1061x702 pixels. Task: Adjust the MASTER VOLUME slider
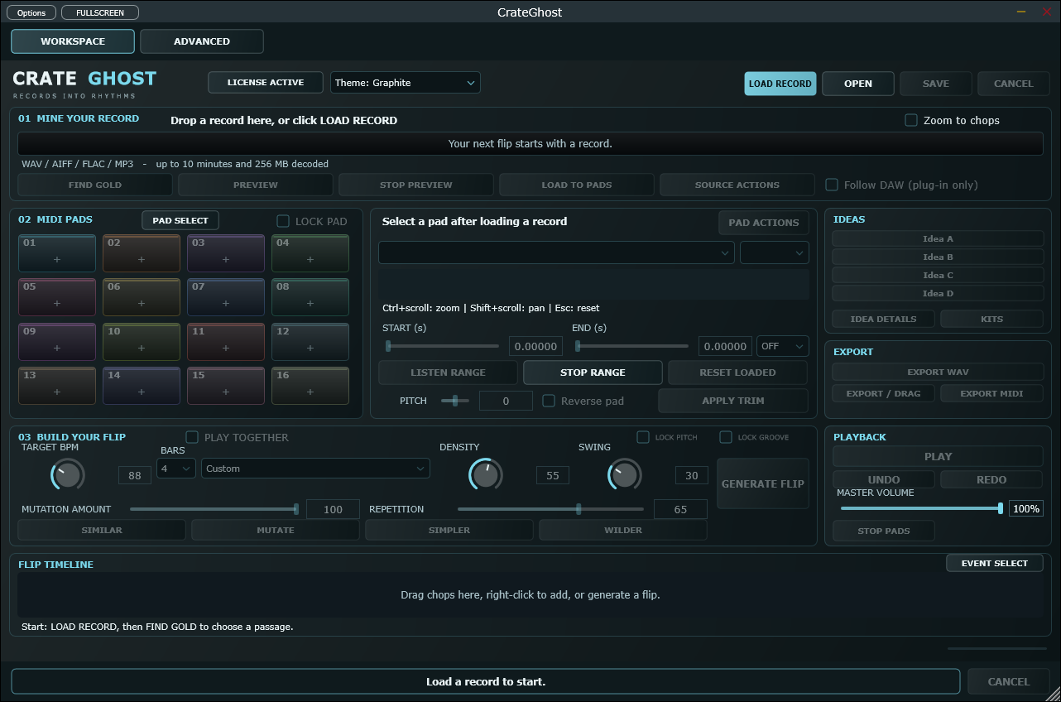coord(921,508)
